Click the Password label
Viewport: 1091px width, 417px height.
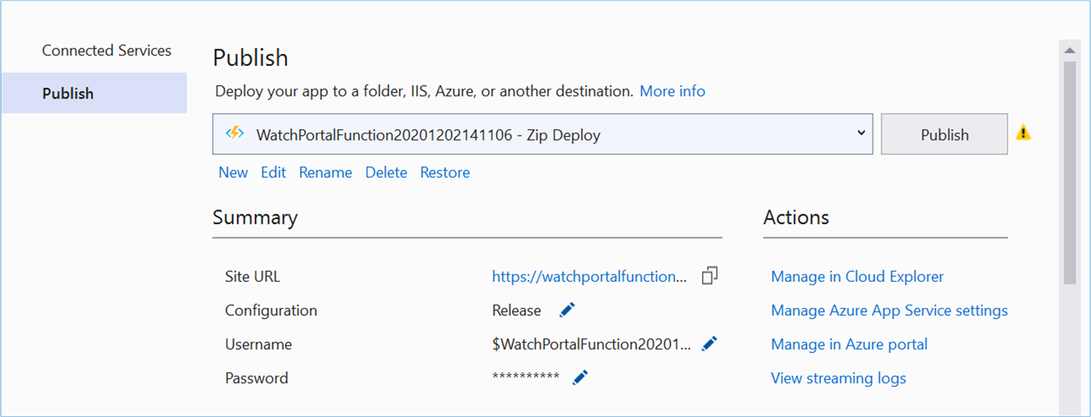pyautogui.click(x=256, y=378)
